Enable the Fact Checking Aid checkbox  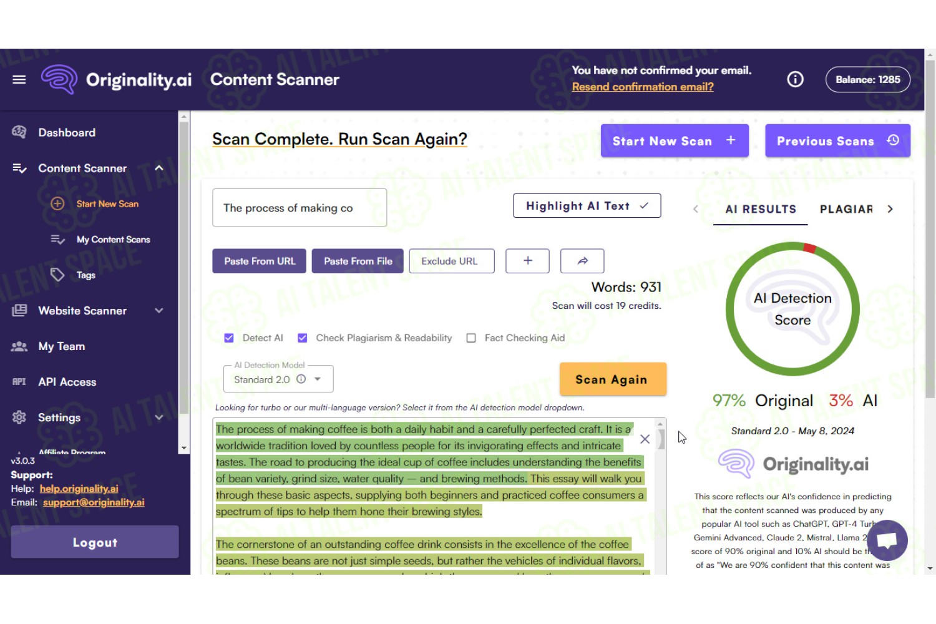click(471, 338)
